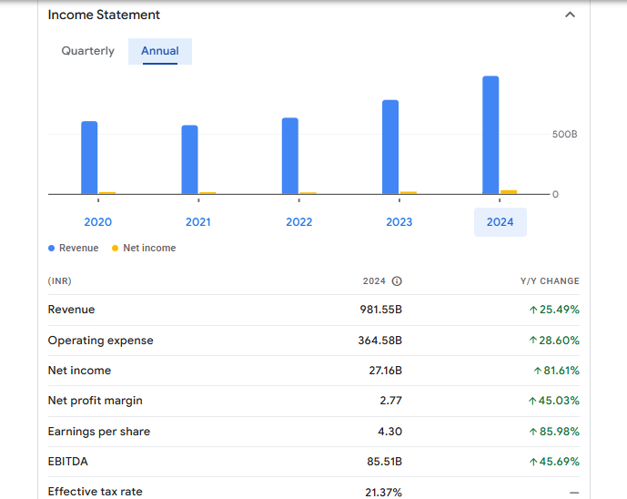Screen dimensions: 627x499
Task: Click the 2022 blue revenue bar
Action: [x=290, y=156]
